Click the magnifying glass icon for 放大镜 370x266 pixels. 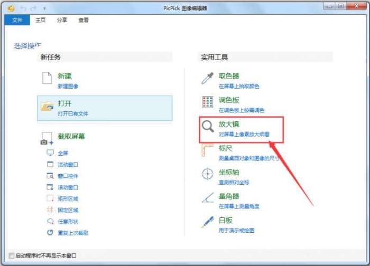(208, 127)
